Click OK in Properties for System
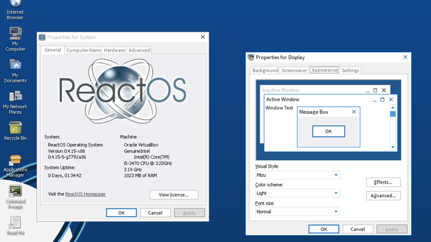The width and height of the screenshot is (431, 242). point(121,213)
